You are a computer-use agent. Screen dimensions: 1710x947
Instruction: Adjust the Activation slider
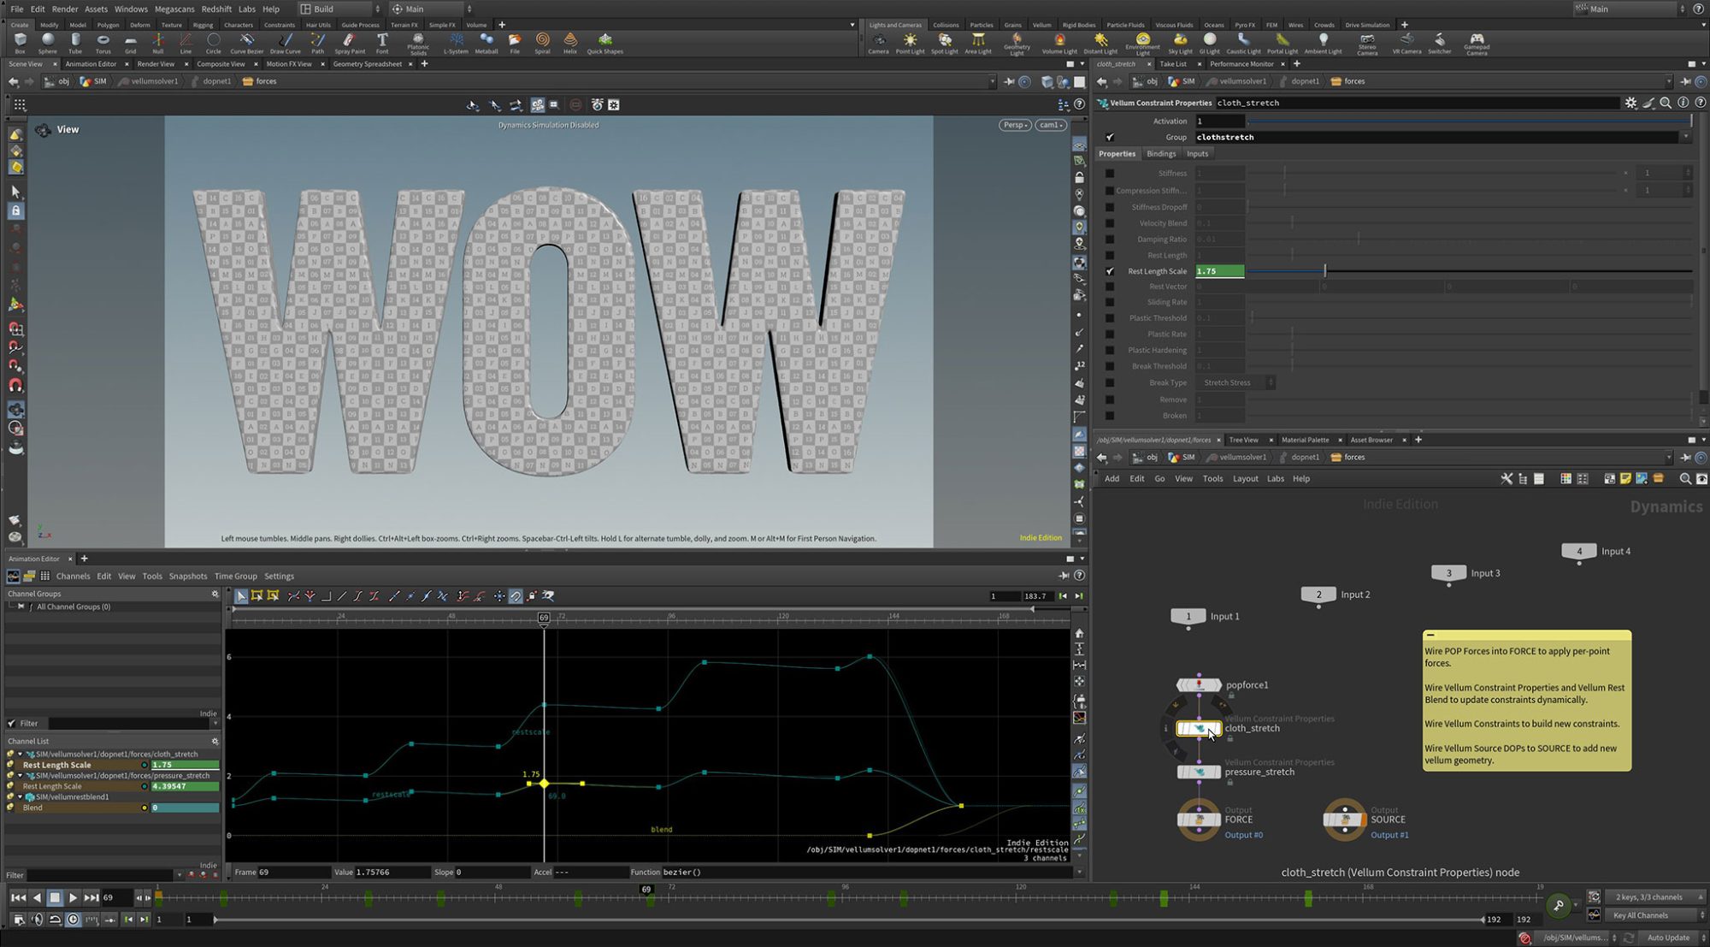pyautogui.click(x=1469, y=121)
